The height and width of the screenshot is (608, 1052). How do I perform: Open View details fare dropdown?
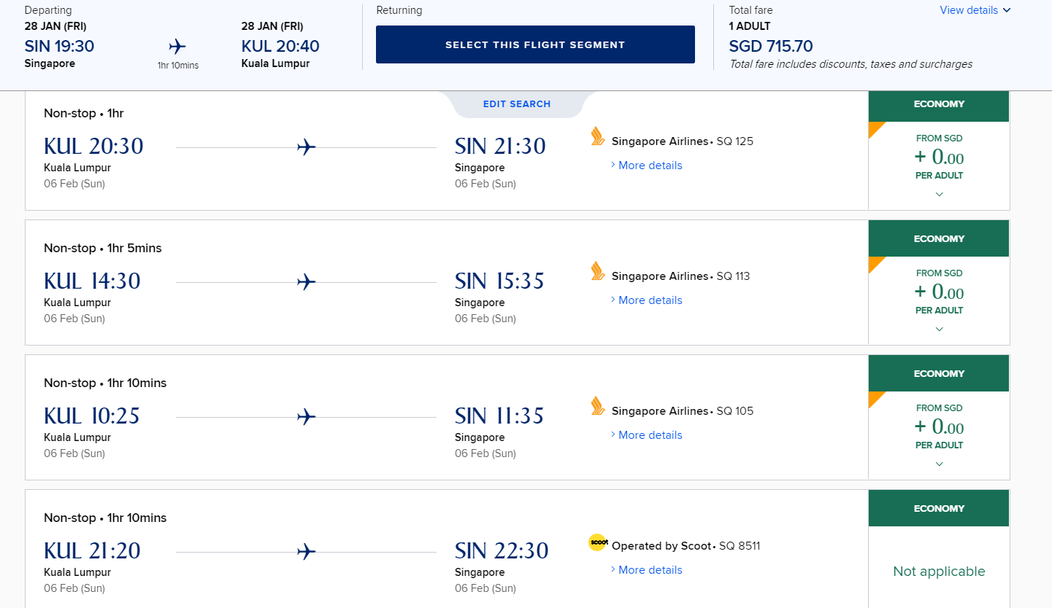click(x=975, y=10)
